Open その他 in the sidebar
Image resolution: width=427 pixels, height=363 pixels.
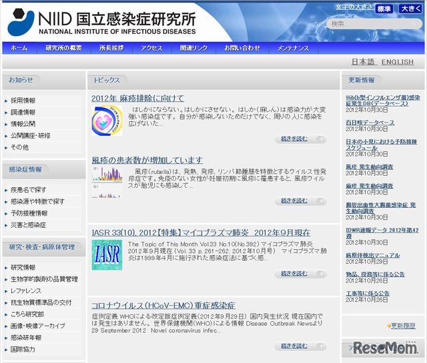click(x=19, y=147)
